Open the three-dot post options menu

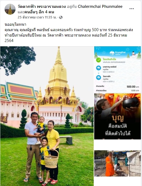(131, 9)
